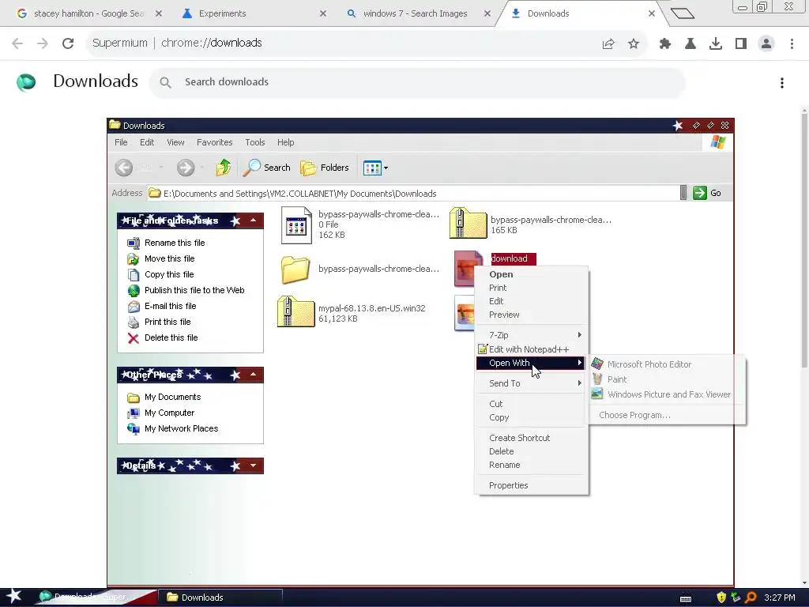Choose Windows Picture and Fax Viewer
Screen dimensions: 809x607
(x=667, y=394)
